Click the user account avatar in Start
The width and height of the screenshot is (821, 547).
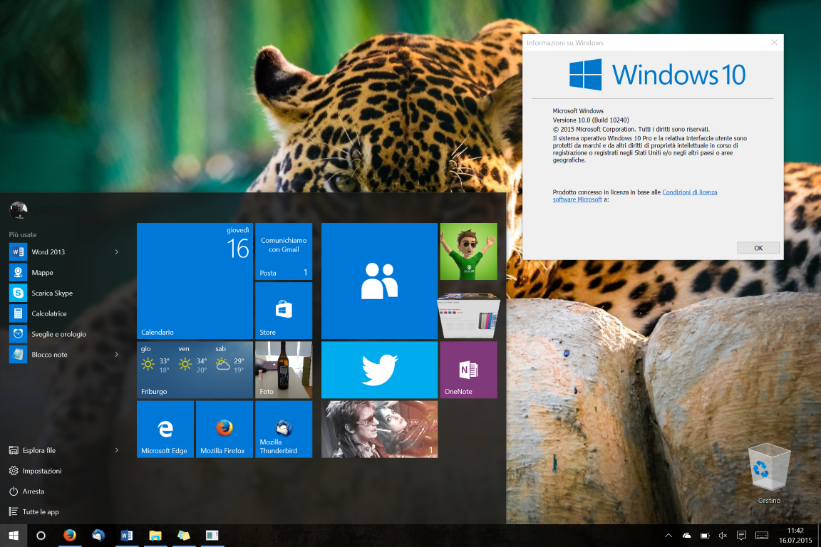coord(19,210)
